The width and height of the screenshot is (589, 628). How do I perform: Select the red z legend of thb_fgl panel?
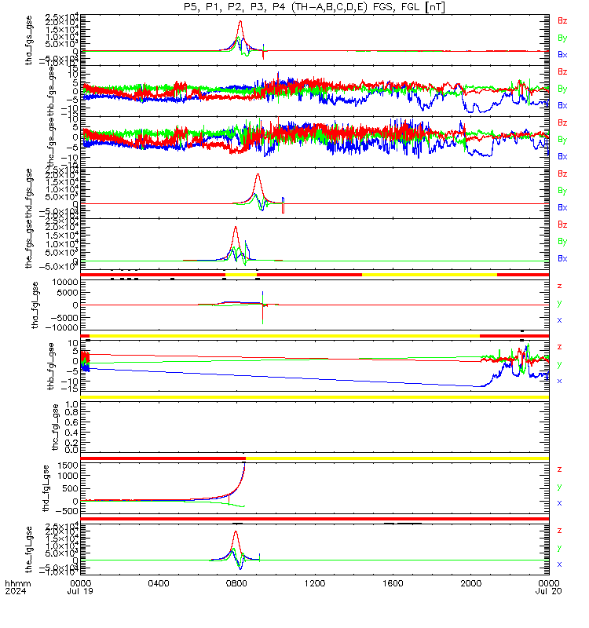coord(559,347)
